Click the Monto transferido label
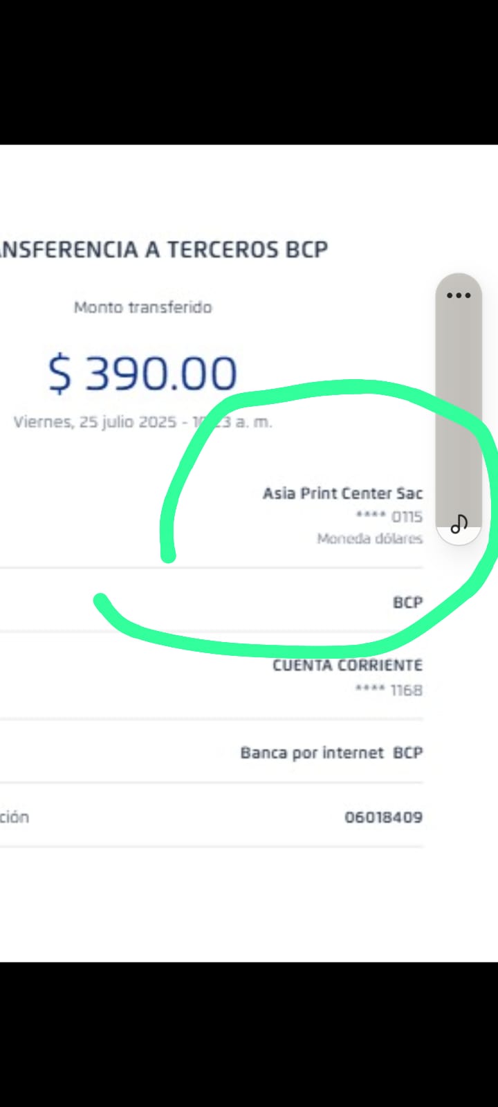Screen dimensions: 498x1107 click(142, 307)
